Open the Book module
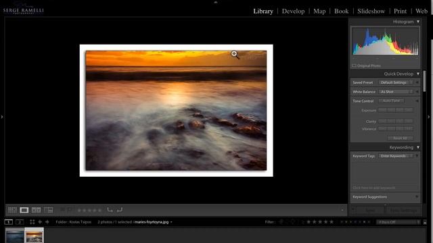Image resolution: width=433 pixels, height=243 pixels. click(341, 11)
